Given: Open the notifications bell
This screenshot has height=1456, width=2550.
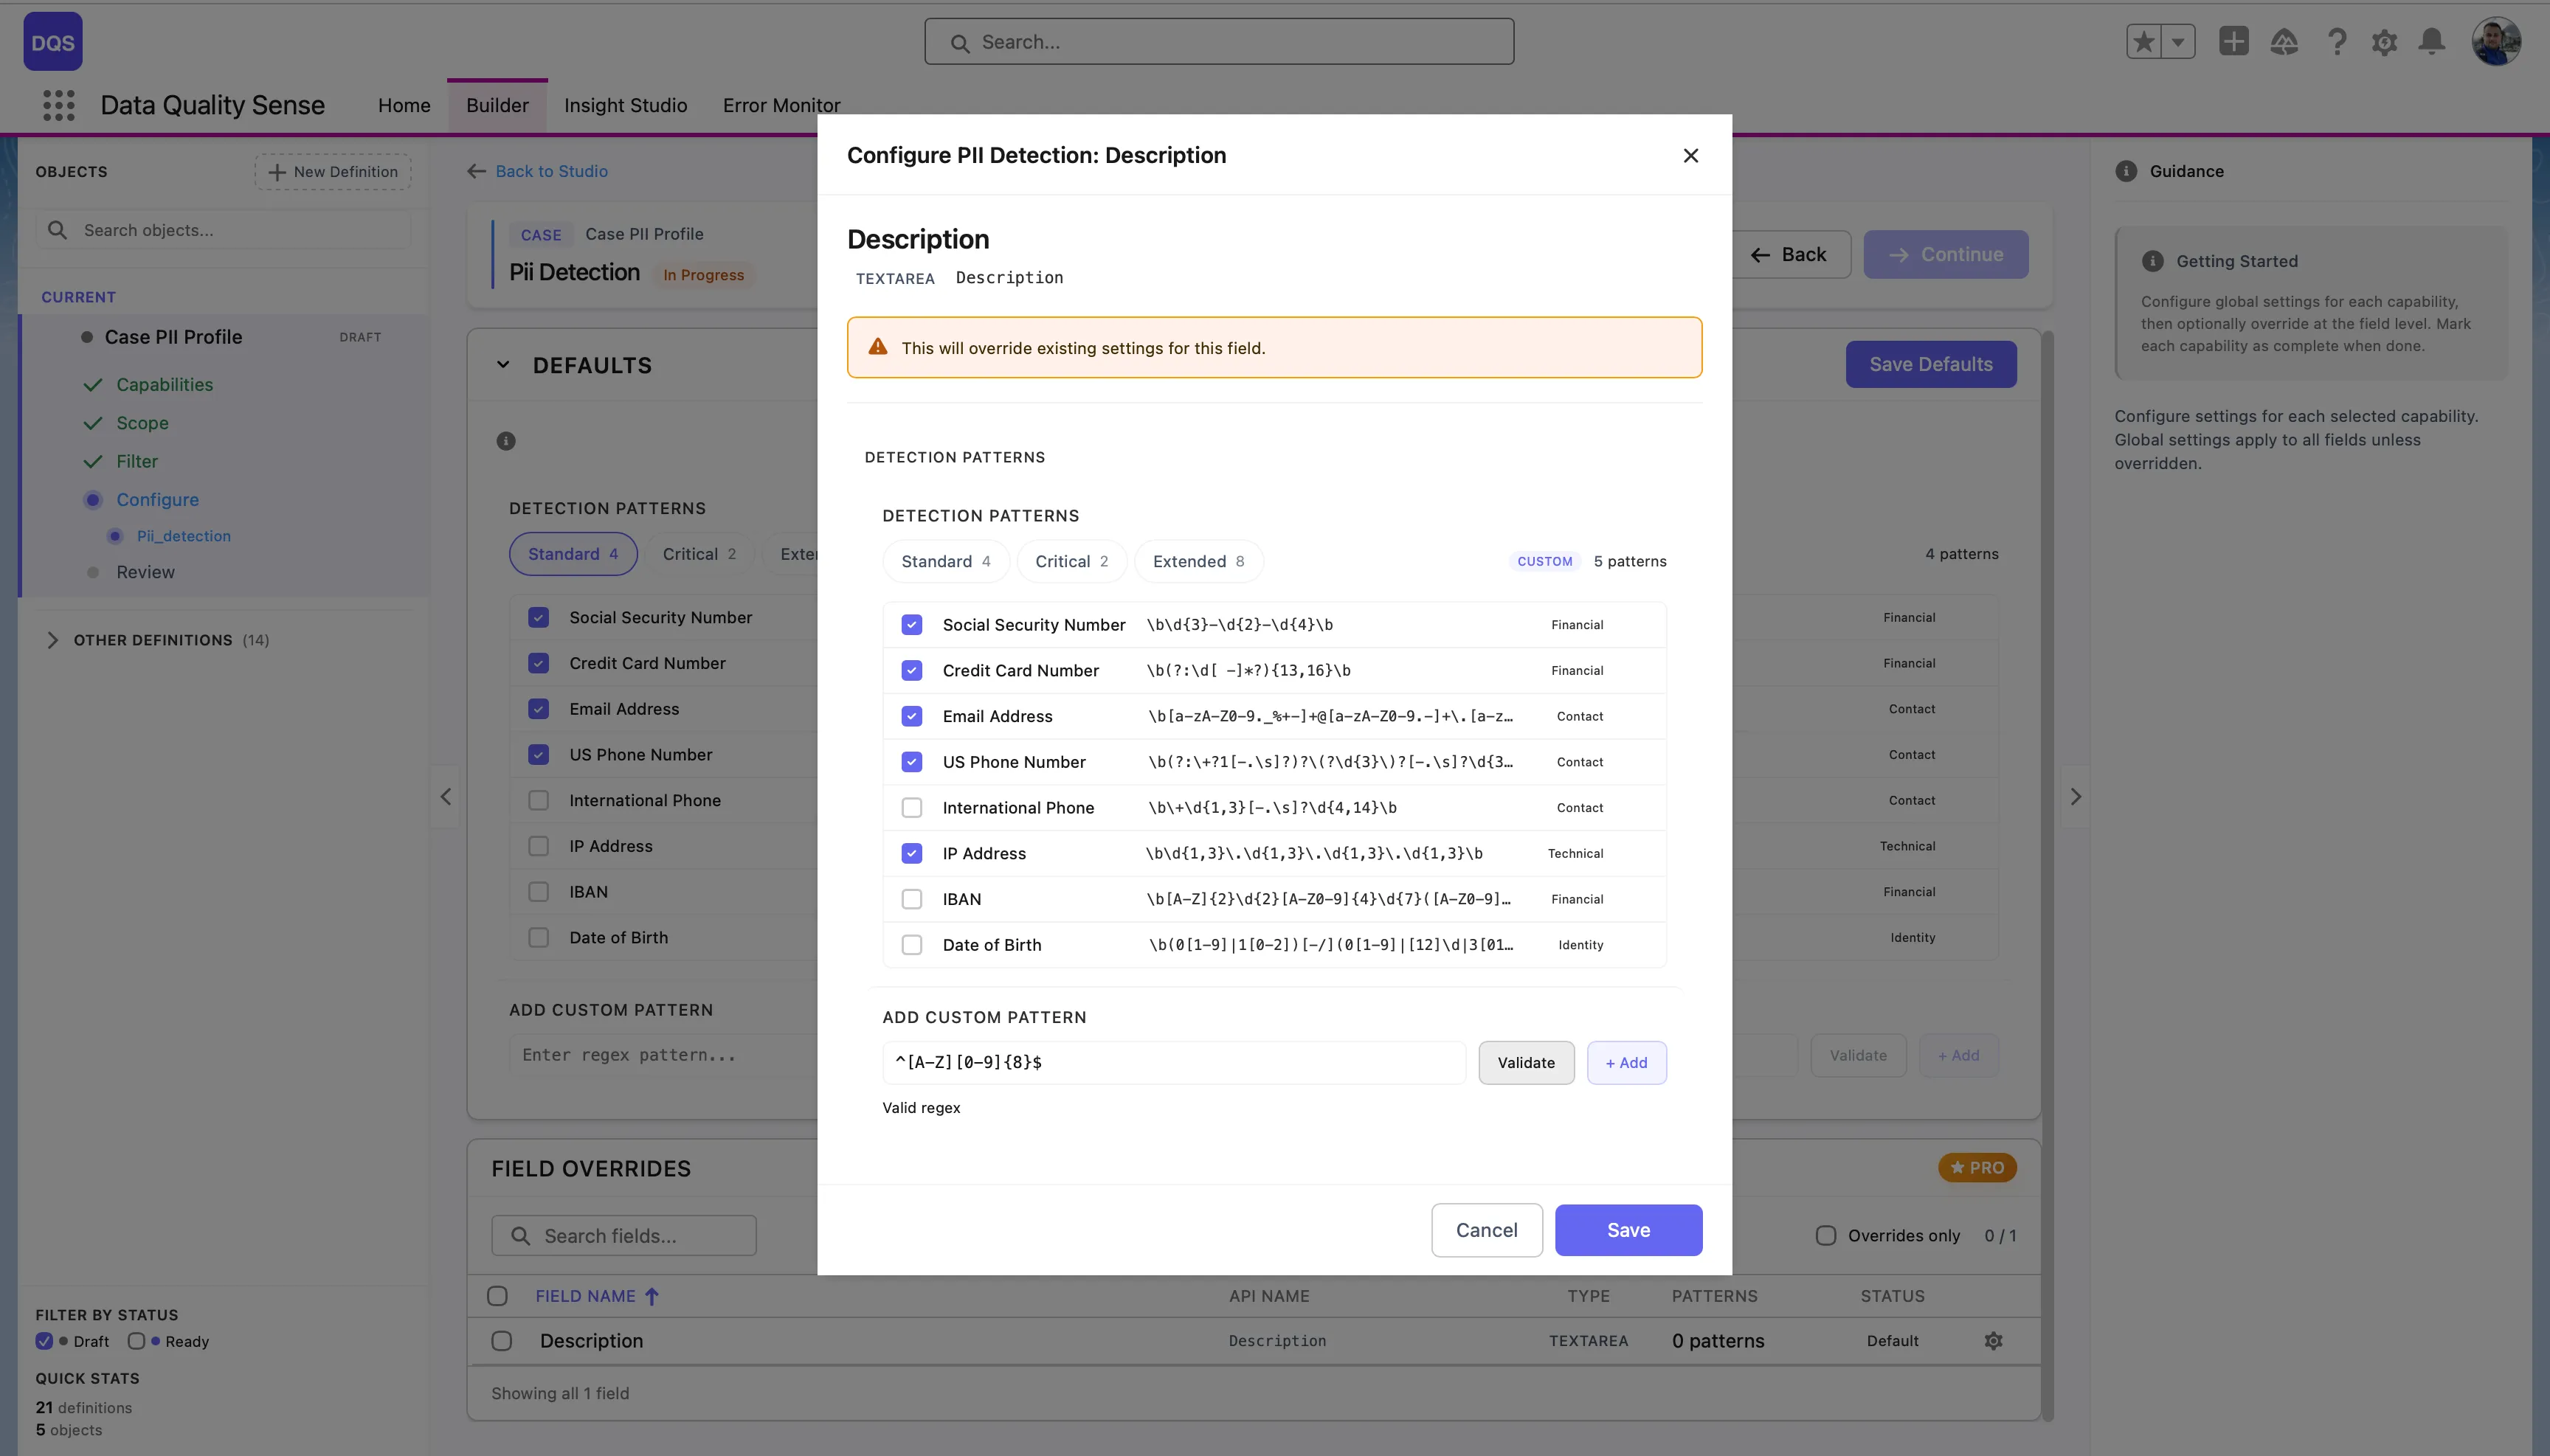Looking at the screenshot, I should (2431, 41).
